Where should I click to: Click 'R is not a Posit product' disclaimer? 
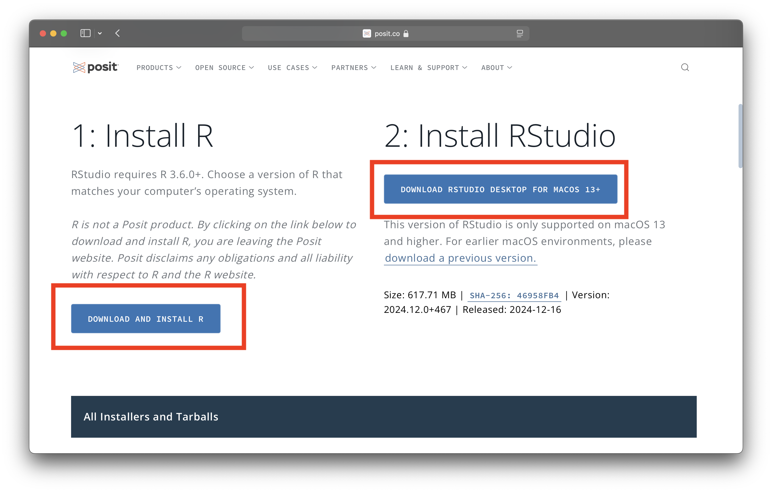pyautogui.click(x=214, y=249)
